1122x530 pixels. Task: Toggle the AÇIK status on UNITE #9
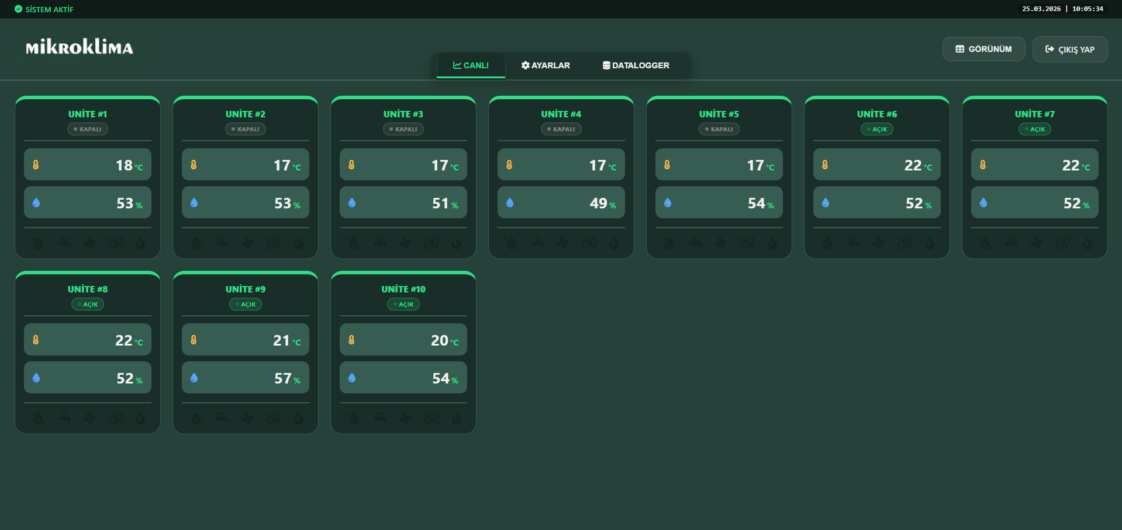(245, 304)
